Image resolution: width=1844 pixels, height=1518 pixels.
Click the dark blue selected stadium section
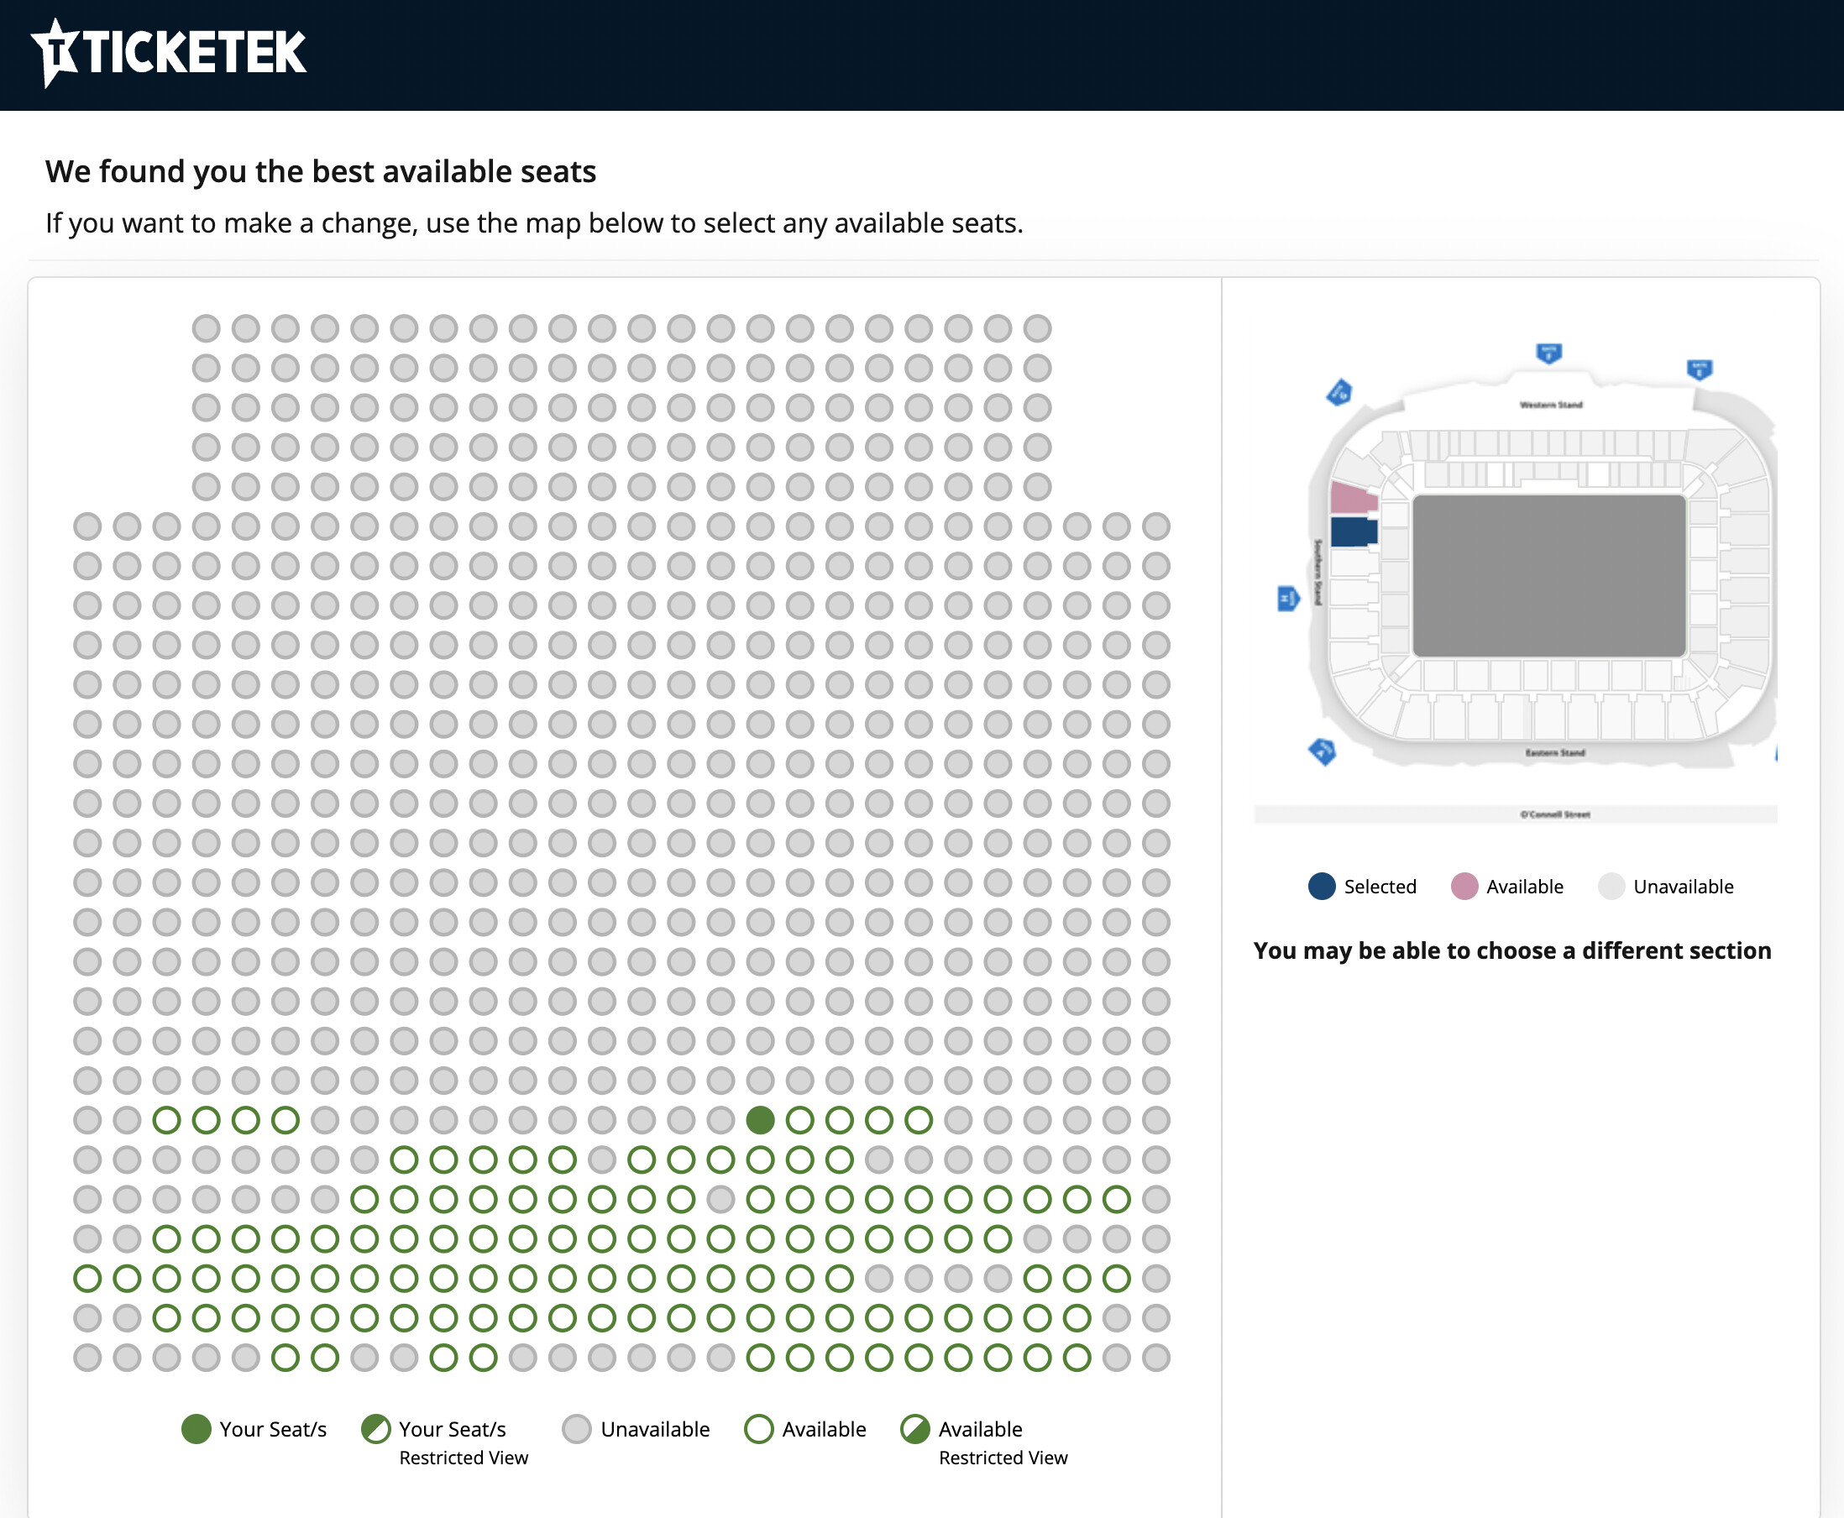click(1354, 532)
